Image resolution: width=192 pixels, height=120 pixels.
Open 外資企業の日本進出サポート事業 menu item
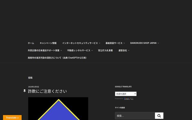(x=43, y=50)
